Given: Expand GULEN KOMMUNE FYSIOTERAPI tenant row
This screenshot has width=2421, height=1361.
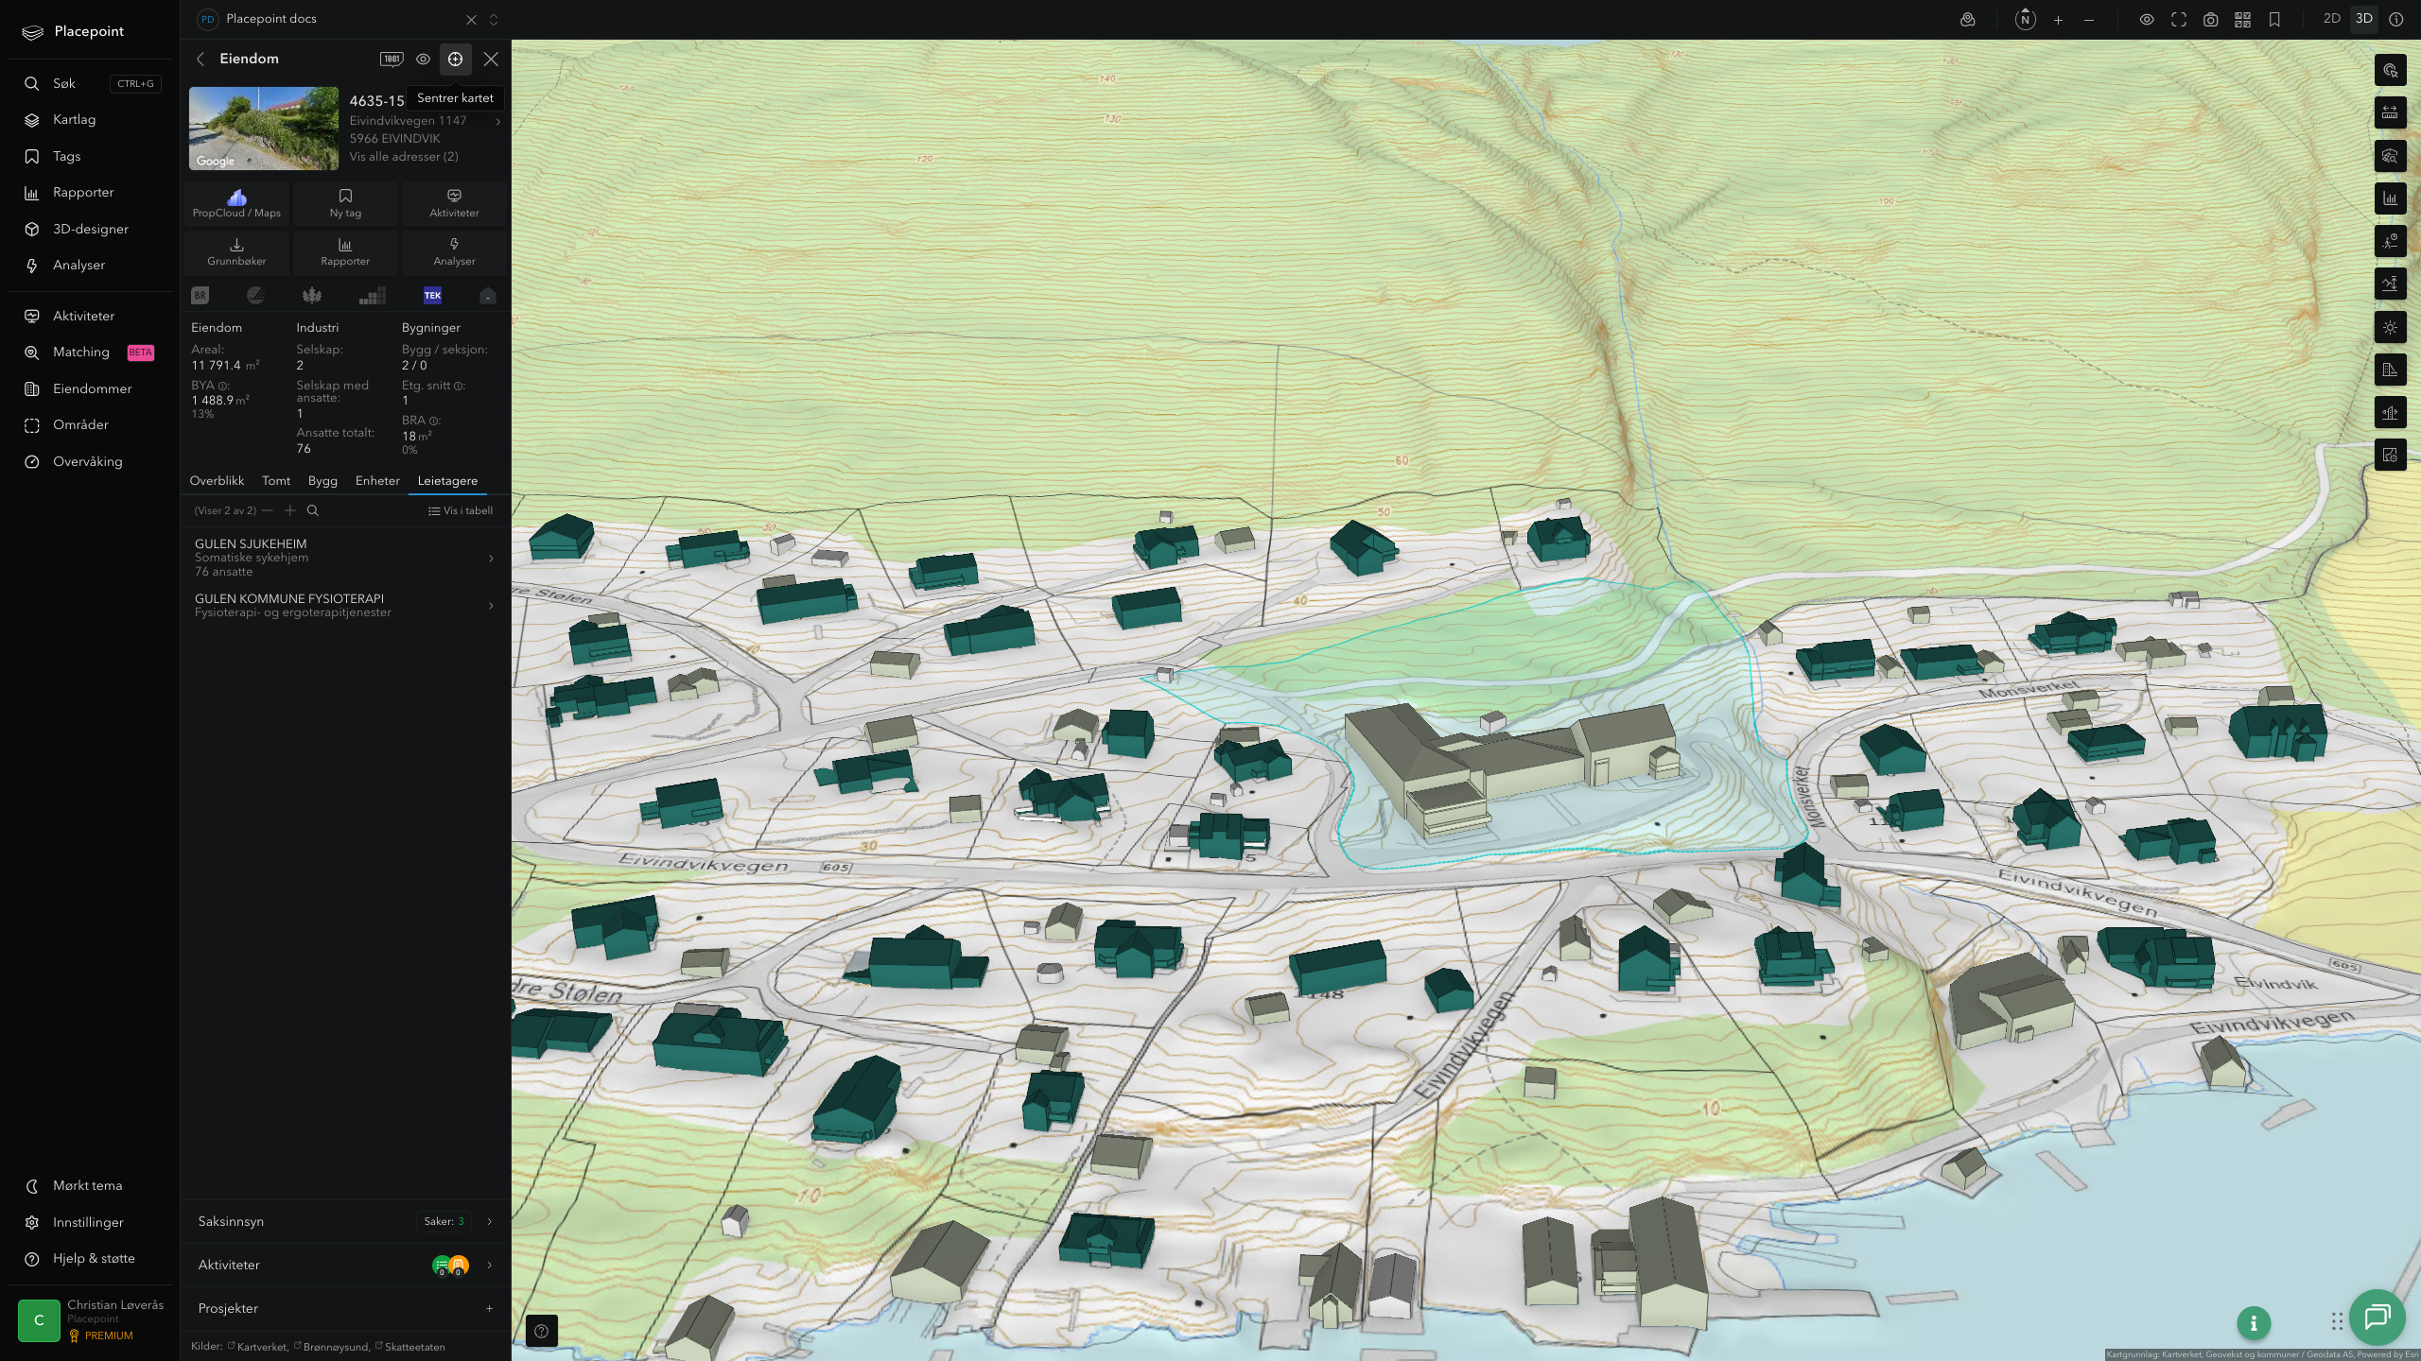Looking at the screenshot, I should (344, 605).
